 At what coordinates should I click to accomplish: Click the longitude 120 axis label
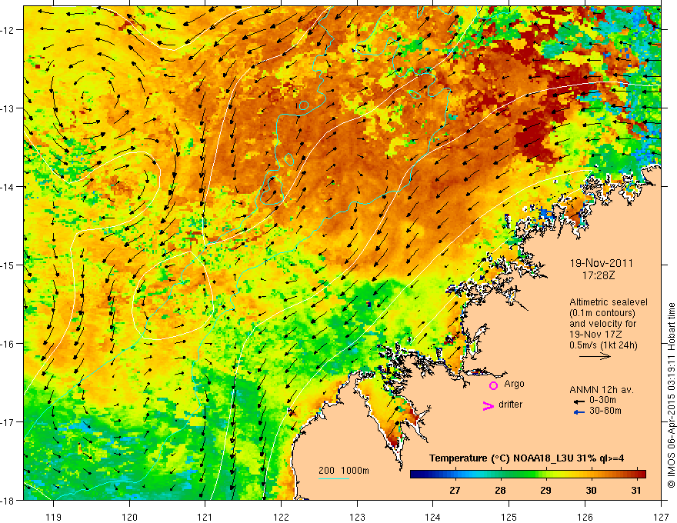point(129,517)
